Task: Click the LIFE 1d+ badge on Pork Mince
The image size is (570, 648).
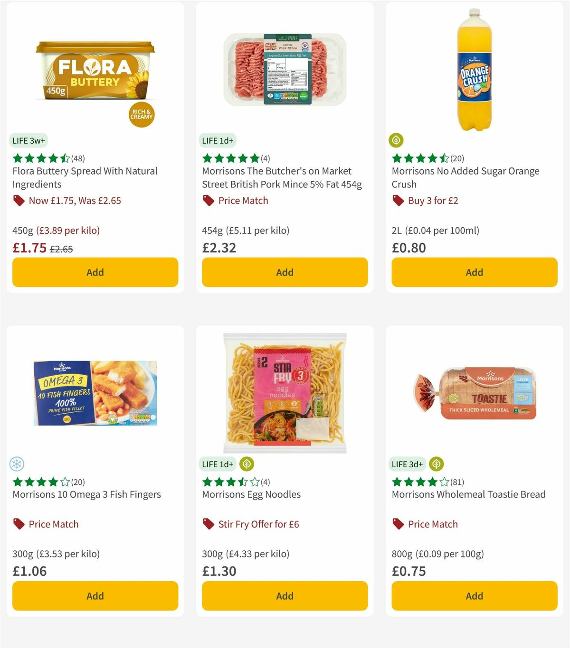Action: [217, 140]
